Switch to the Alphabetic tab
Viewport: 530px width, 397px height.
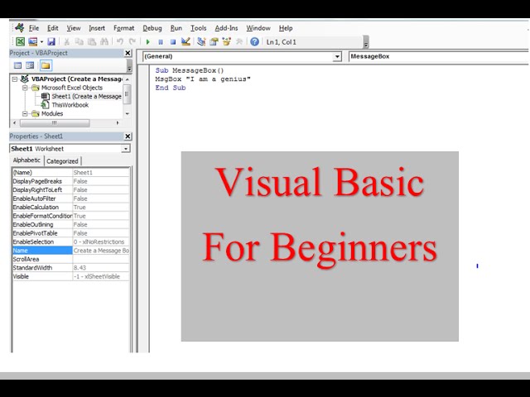click(26, 160)
